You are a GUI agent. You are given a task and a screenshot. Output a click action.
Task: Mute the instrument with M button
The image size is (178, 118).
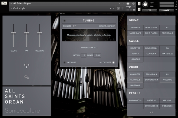click(x=139, y=9)
